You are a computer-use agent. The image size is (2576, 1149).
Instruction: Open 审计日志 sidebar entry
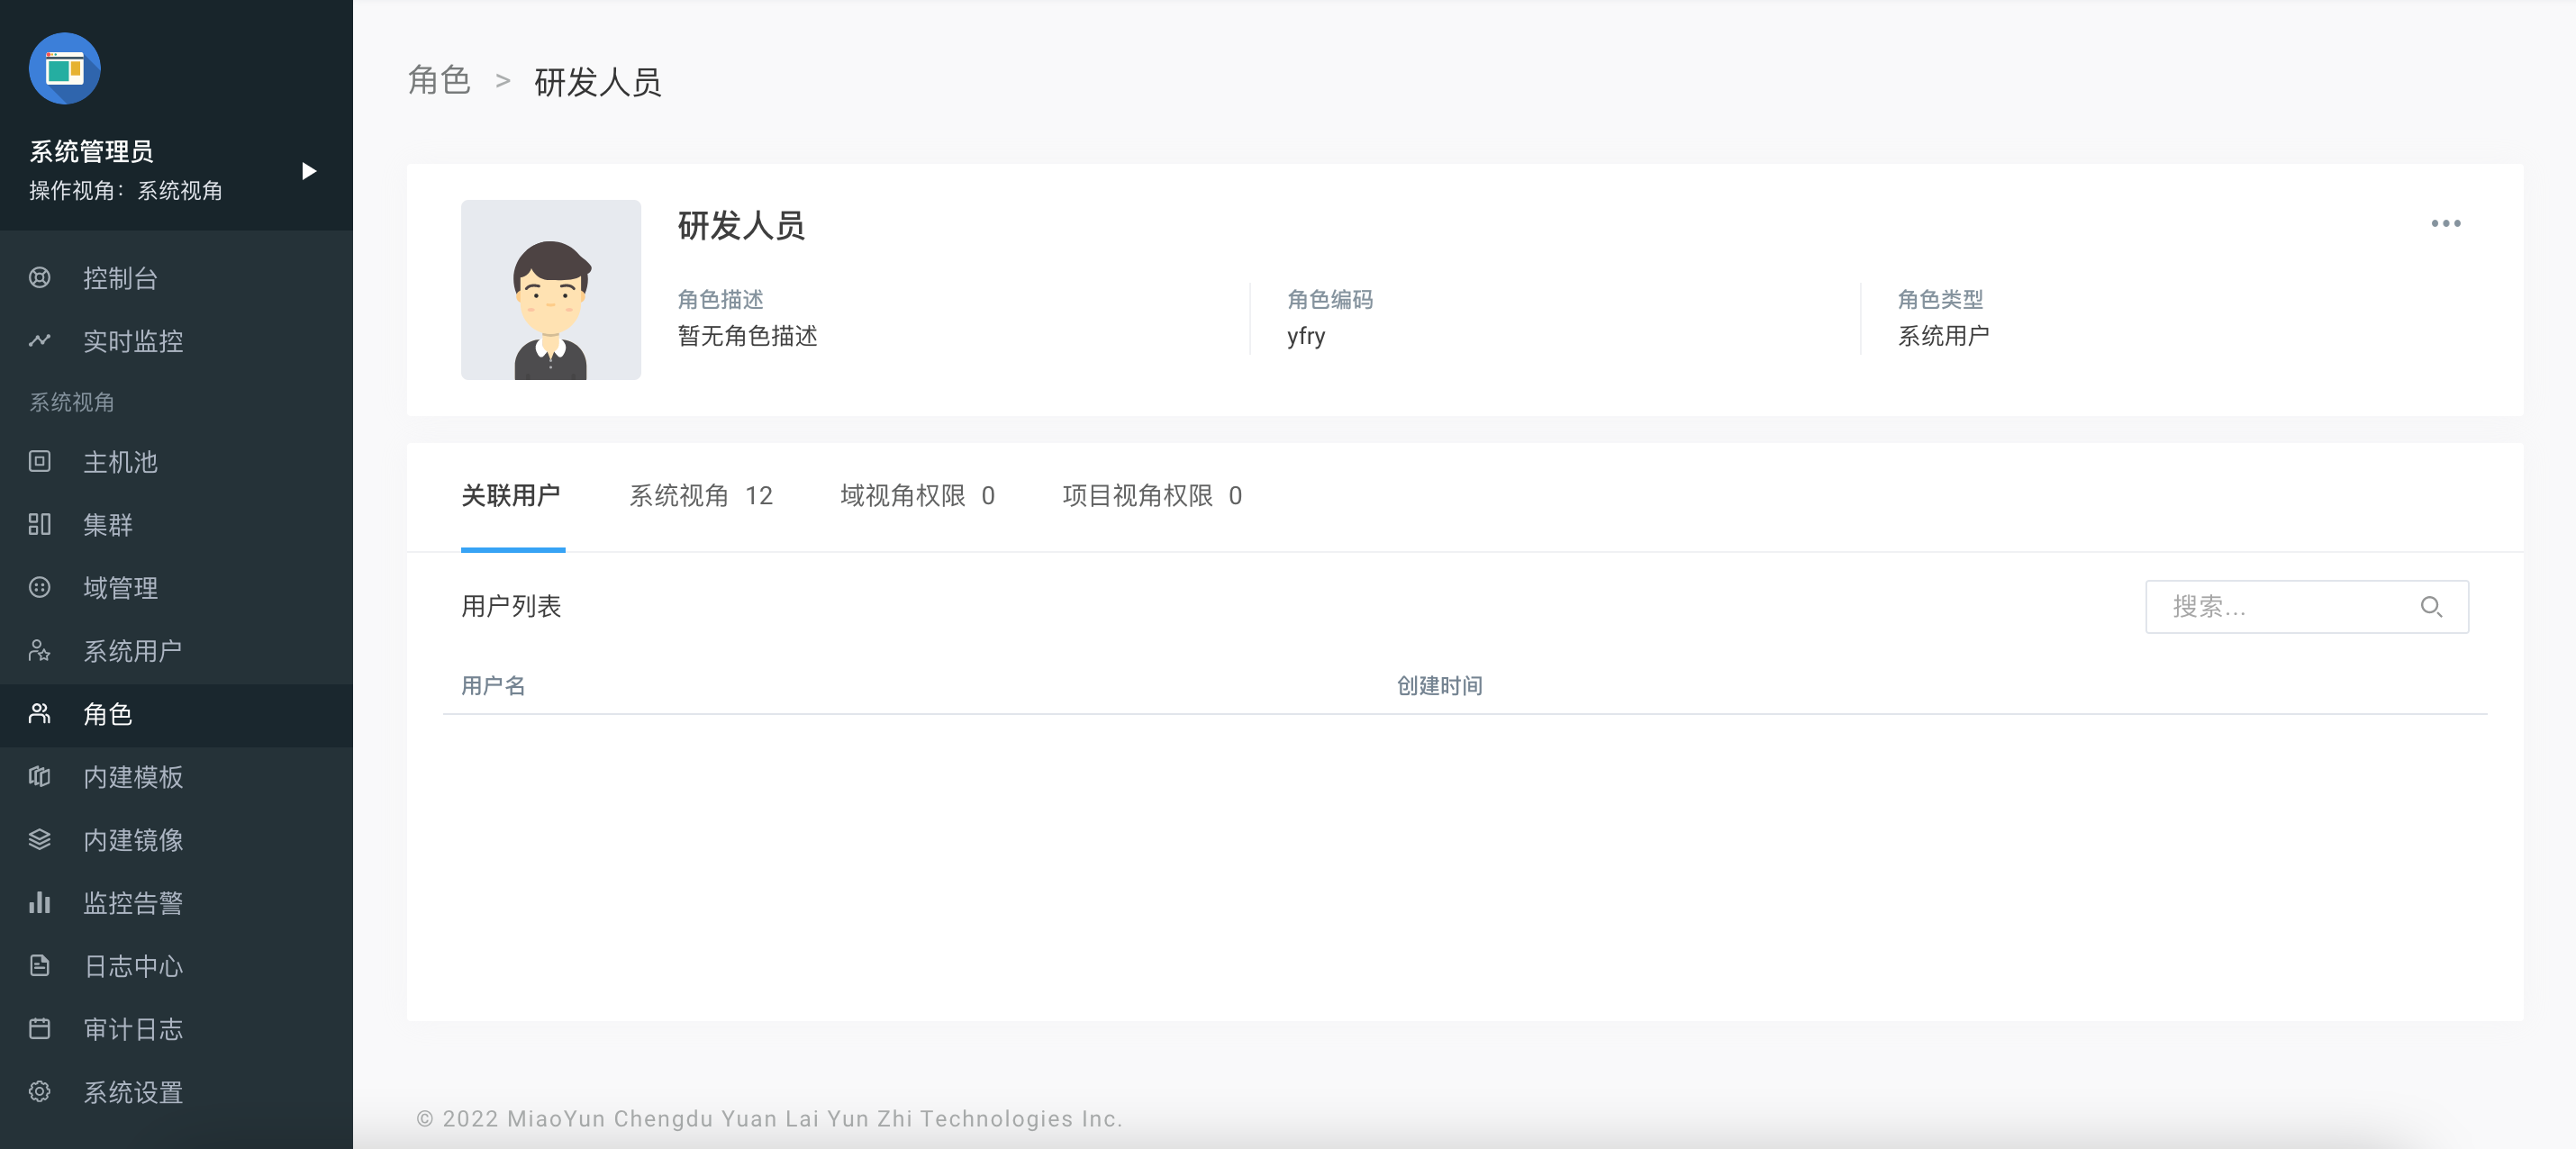(132, 1028)
